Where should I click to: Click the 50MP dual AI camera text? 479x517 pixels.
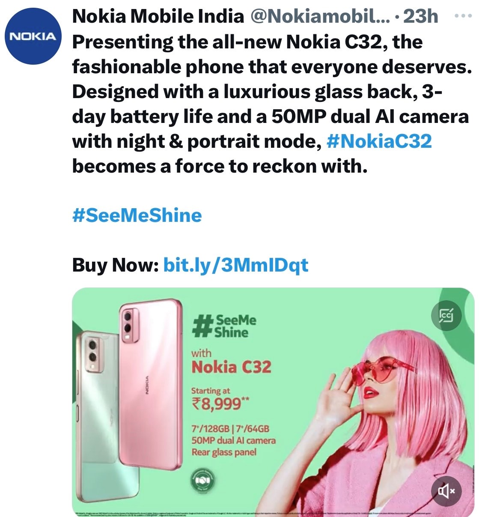tap(234, 440)
